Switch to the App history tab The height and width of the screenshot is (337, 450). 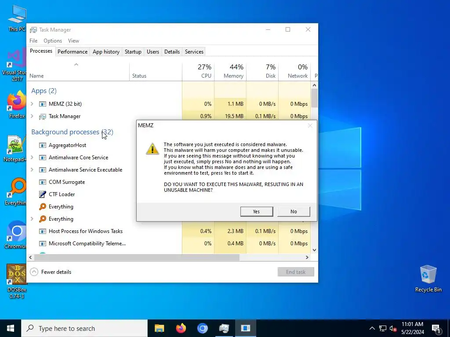tap(106, 52)
